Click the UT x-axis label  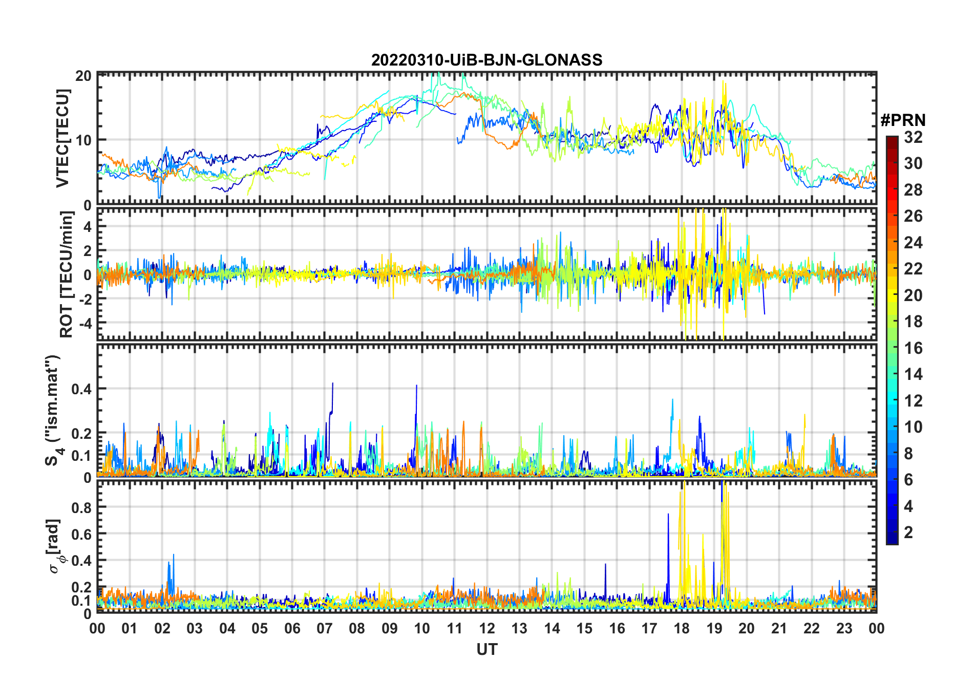coord(486,649)
